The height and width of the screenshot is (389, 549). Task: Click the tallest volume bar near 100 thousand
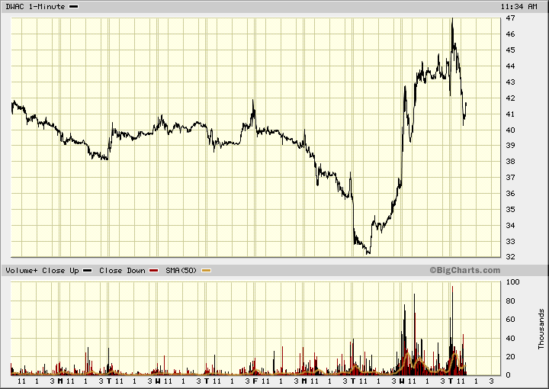pyautogui.click(x=452, y=330)
